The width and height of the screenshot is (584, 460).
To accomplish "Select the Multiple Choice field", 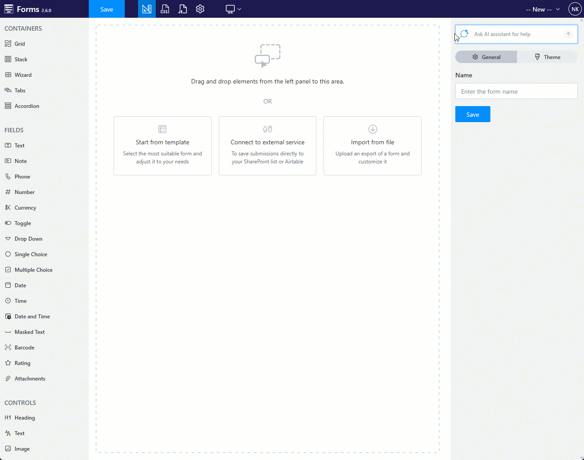I will (33, 270).
